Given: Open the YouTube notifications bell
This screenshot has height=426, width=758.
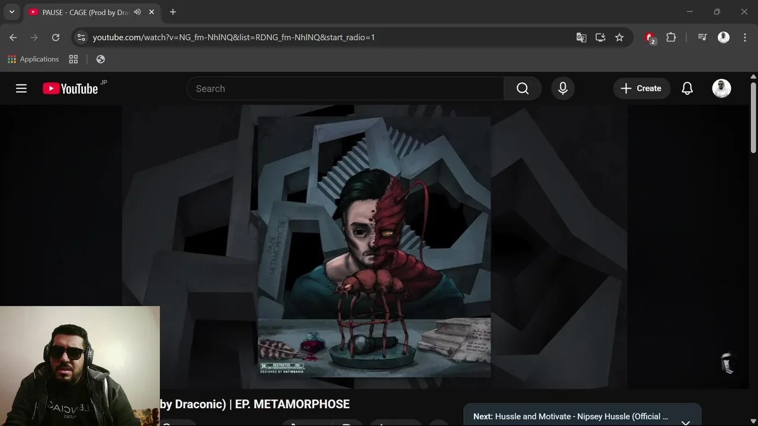Looking at the screenshot, I should coord(687,89).
